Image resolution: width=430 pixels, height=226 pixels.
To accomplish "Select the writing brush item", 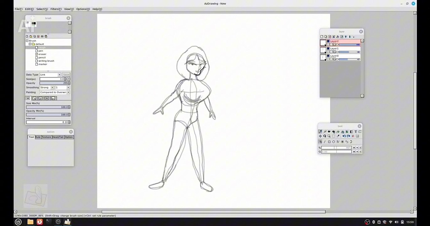I will pyautogui.click(x=46, y=61).
